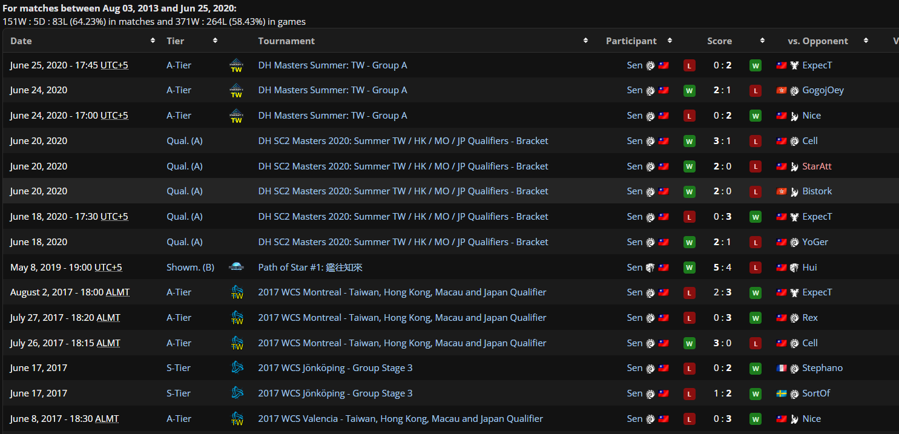Click the ALMT abbreviation in the July 26 row
This screenshot has width=899, height=434.
coord(108,343)
